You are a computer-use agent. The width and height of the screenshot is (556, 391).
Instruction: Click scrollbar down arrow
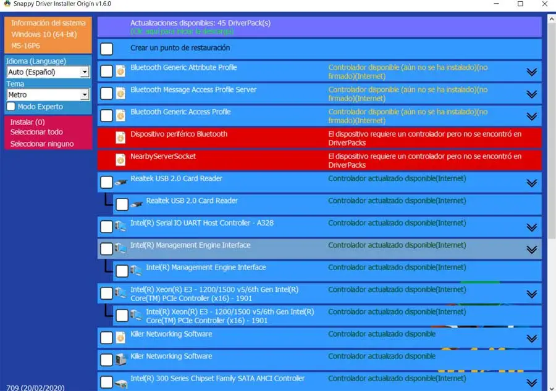tap(552, 388)
